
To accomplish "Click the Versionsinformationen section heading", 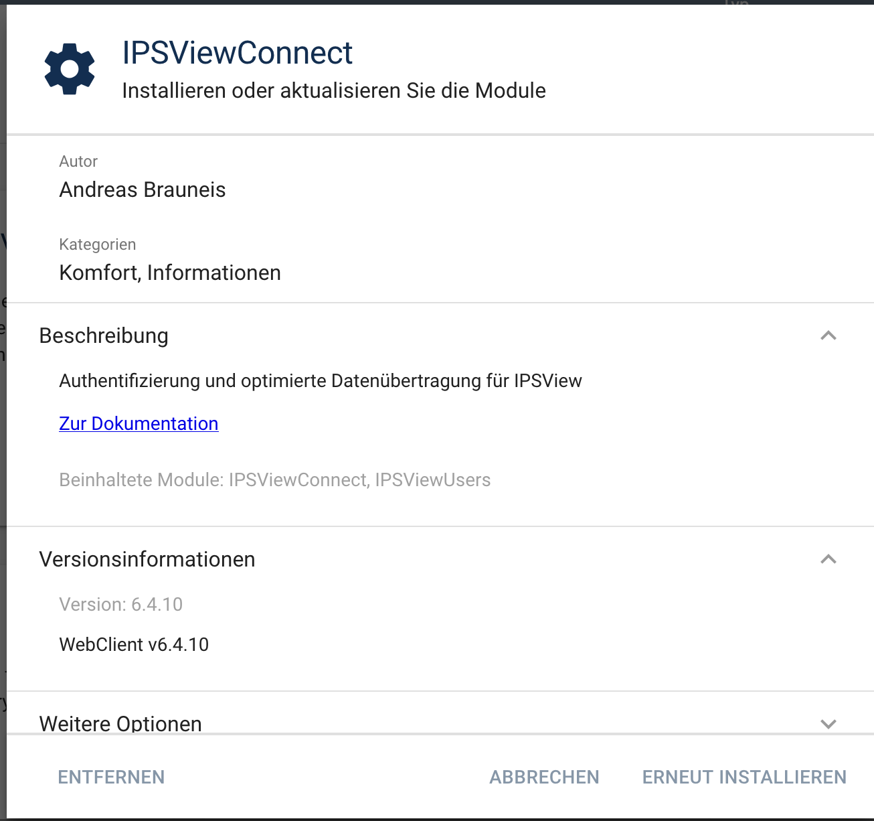I will (147, 559).
